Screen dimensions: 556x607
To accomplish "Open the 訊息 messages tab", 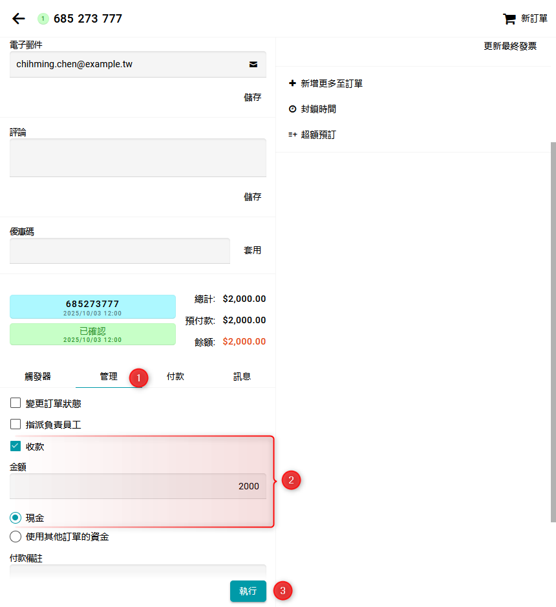I will (x=242, y=376).
